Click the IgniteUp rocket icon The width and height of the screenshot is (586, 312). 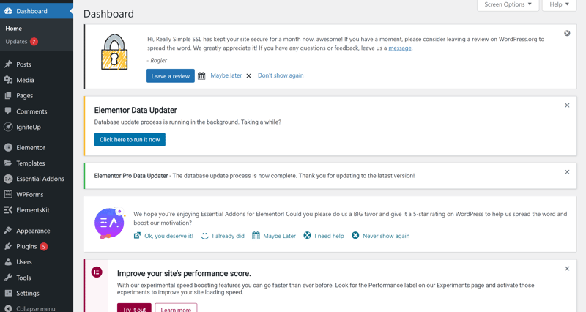8,127
